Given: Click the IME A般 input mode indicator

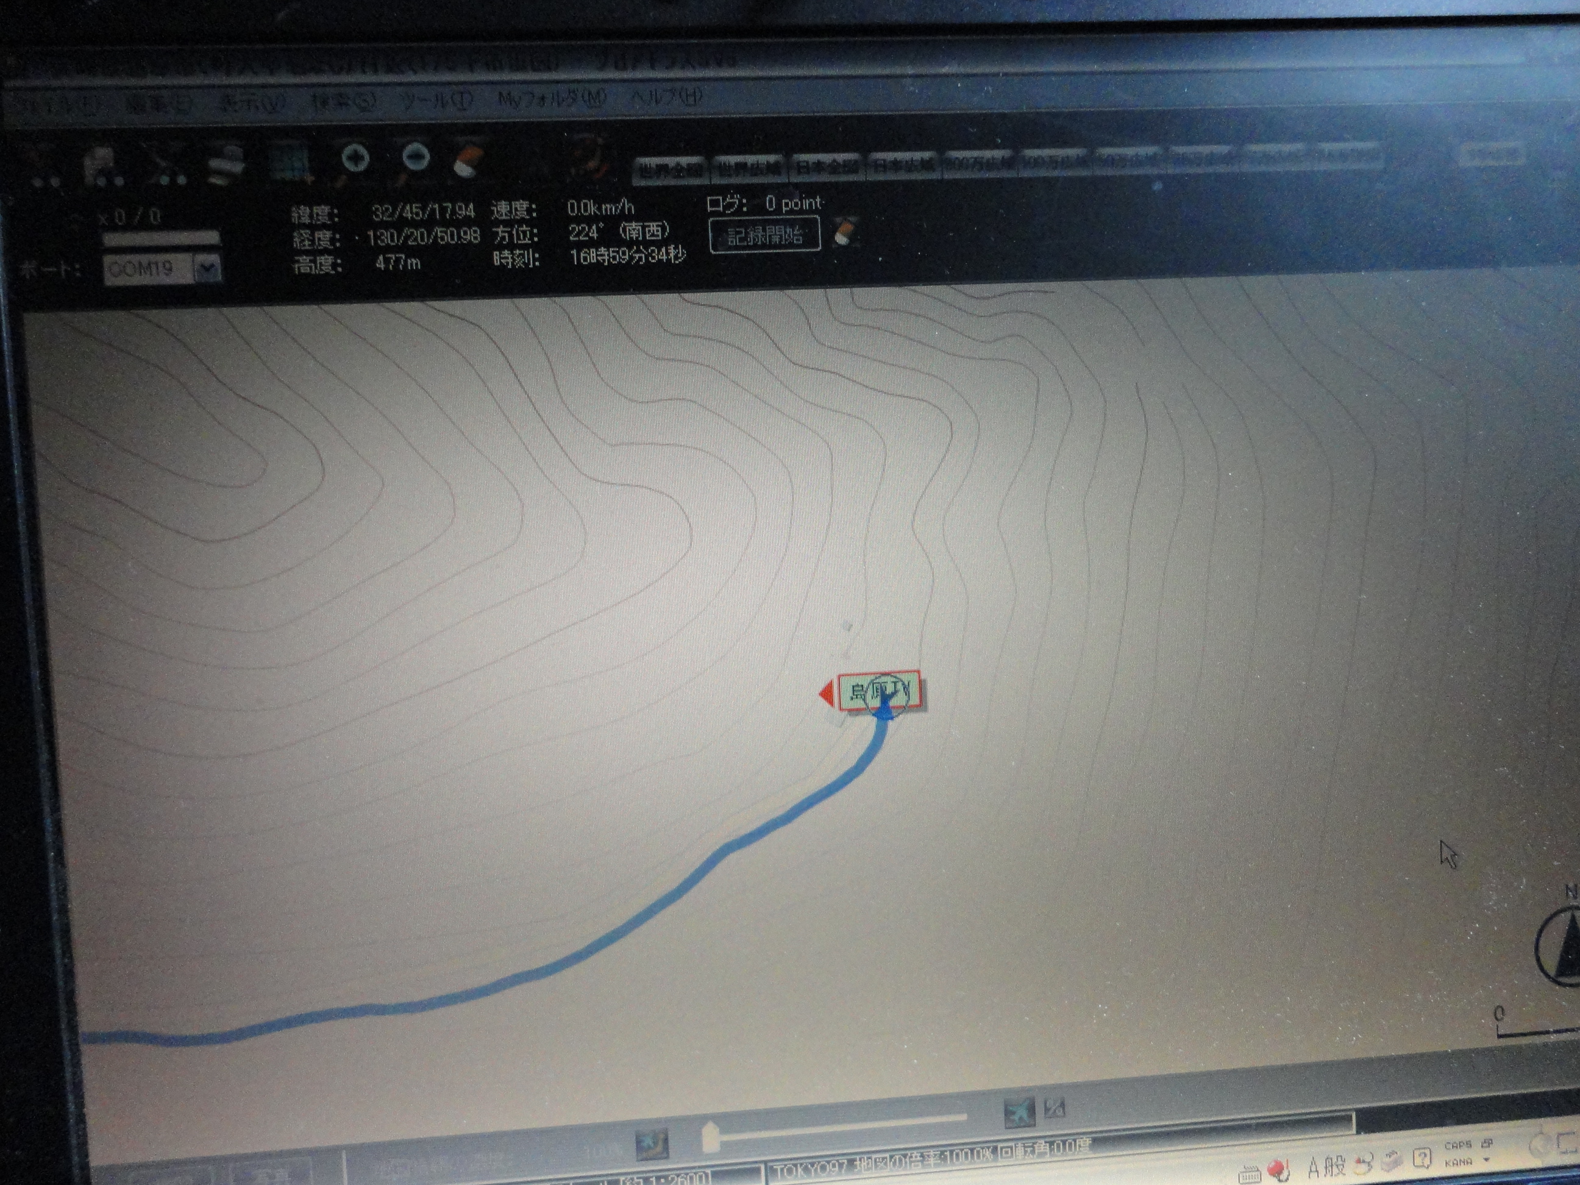Looking at the screenshot, I should tap(1327, 1167).
